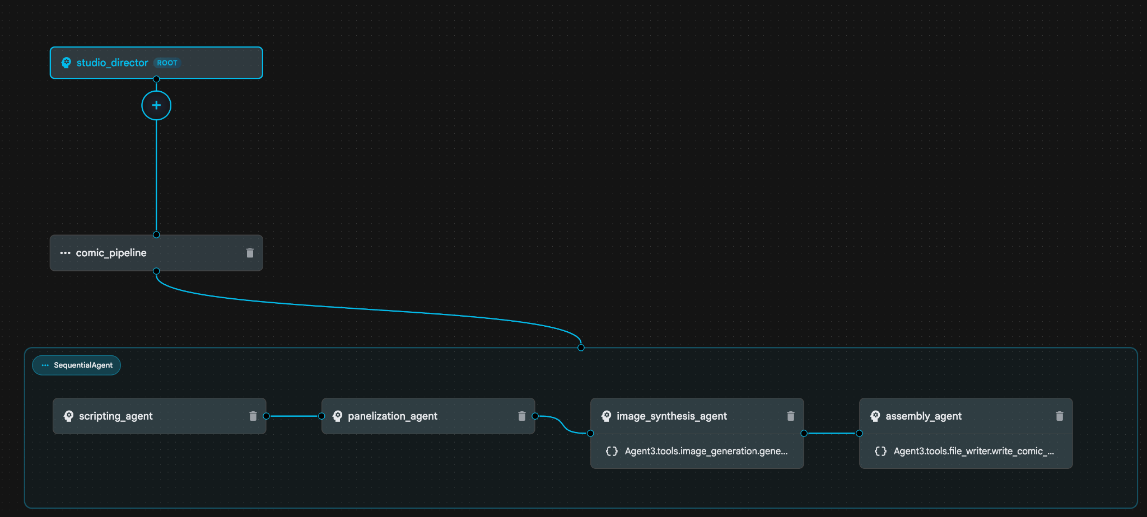Delete the panelization_agent node
Image resolution: width=1147 pixels, height=517 pixels.
521,416
